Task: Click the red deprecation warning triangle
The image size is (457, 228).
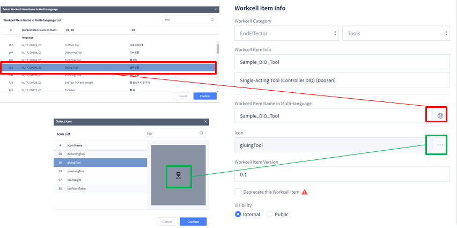Action: (x=305, y=192)
